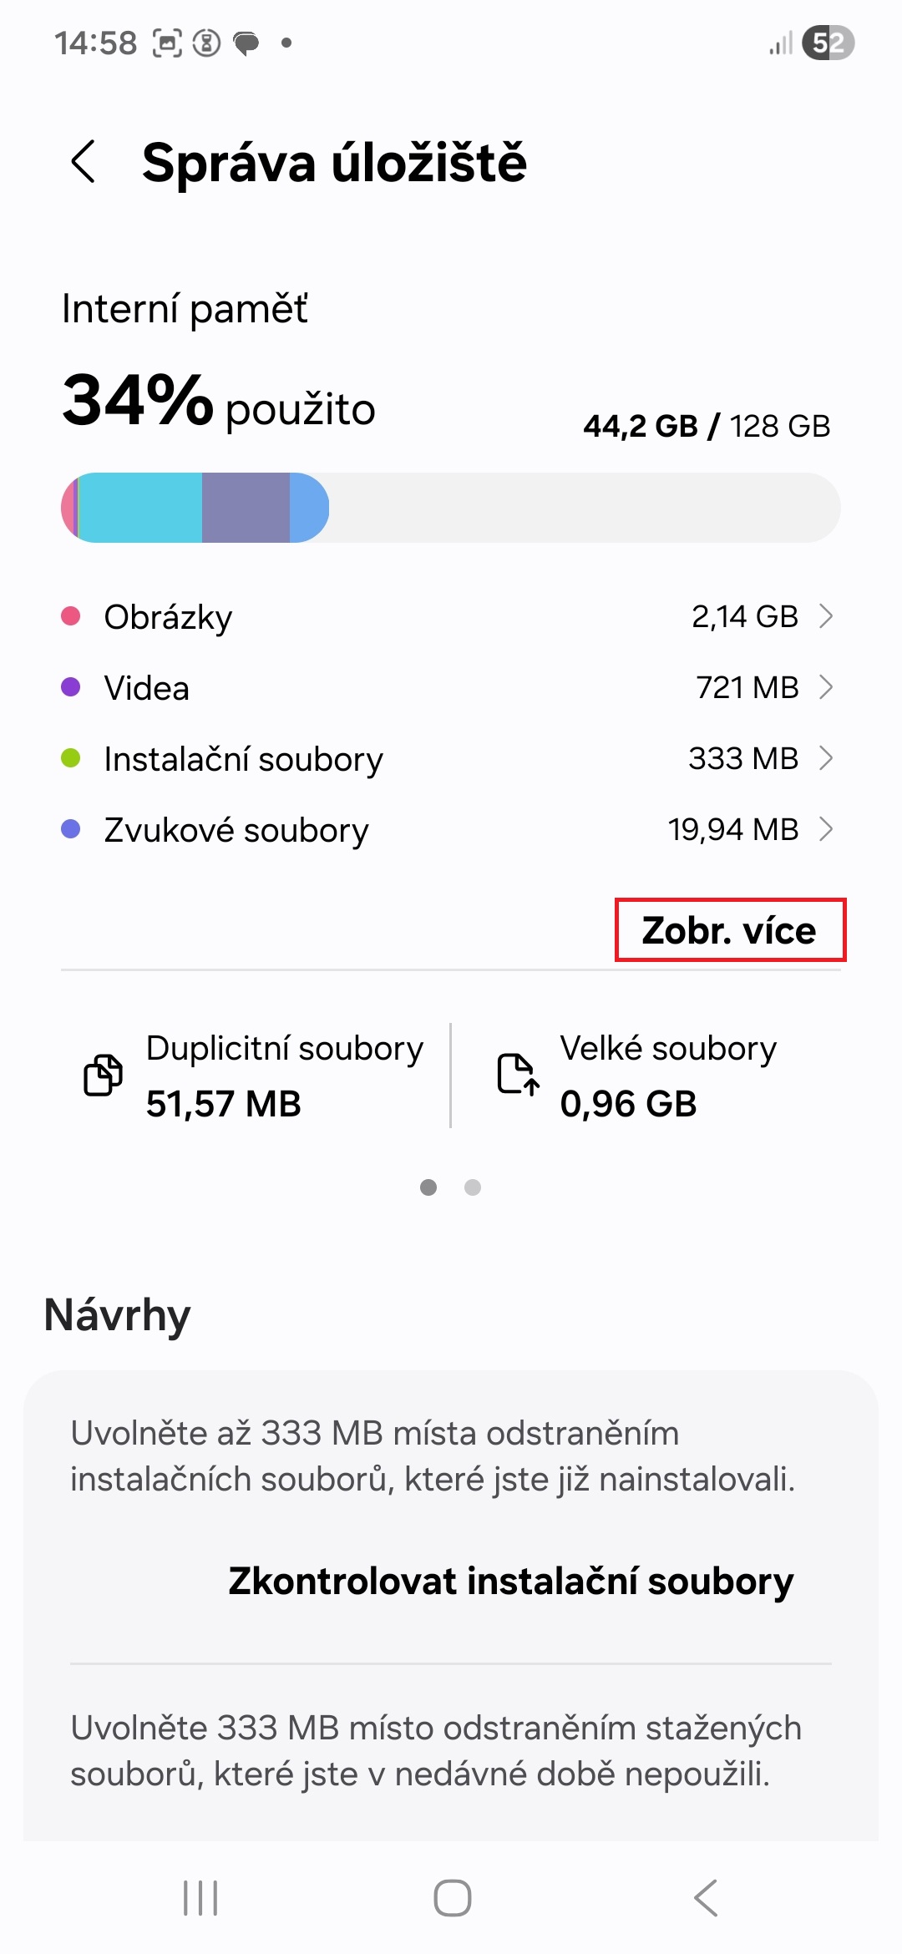This screenshot has width=902, height=1954.
Task: Expand the Zvukové soubory category
Action: [827, 828]
